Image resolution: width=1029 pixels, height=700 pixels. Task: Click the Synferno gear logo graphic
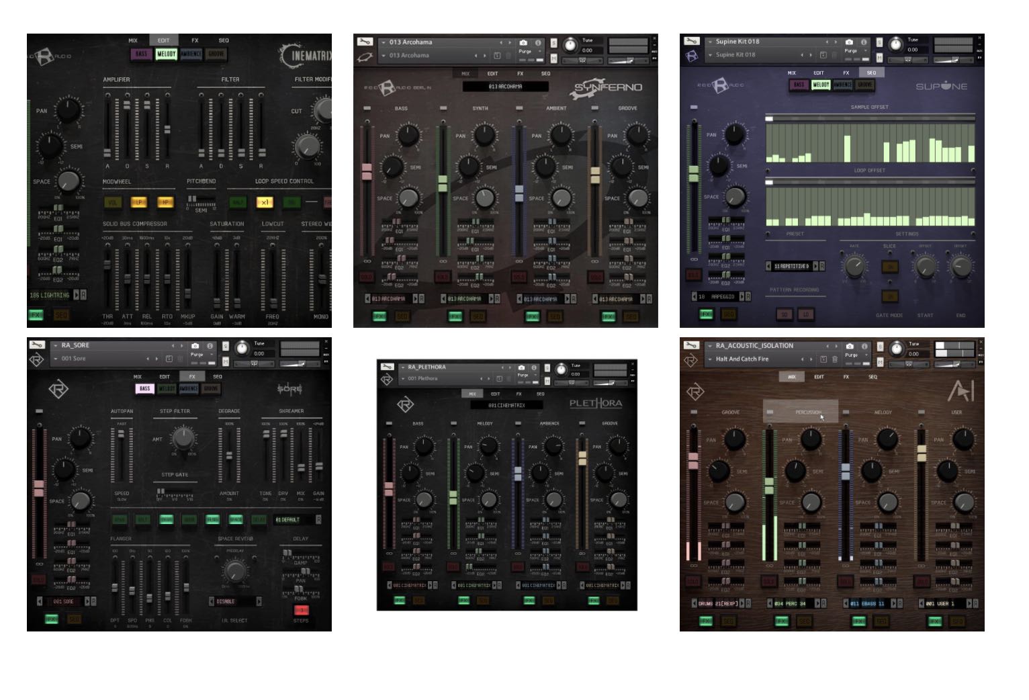pos(366,58)
